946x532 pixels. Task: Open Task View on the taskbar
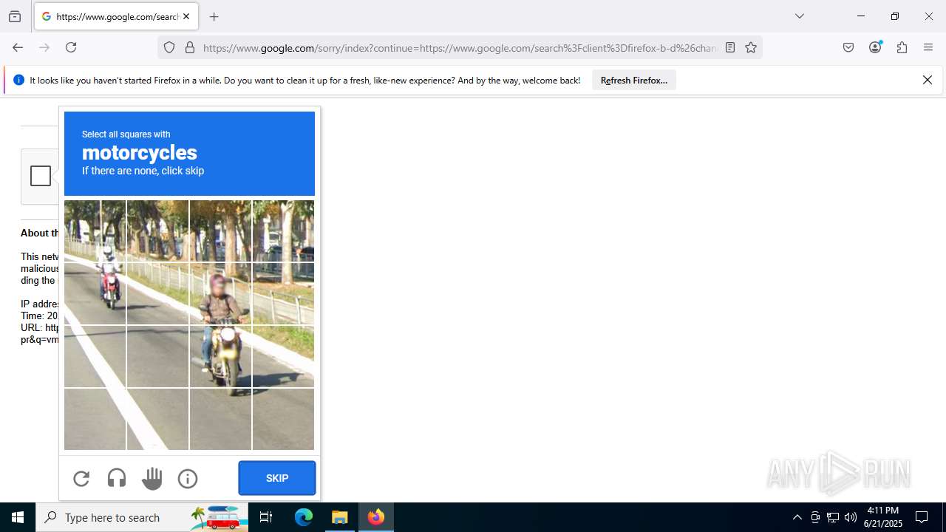tap(267, 517)
